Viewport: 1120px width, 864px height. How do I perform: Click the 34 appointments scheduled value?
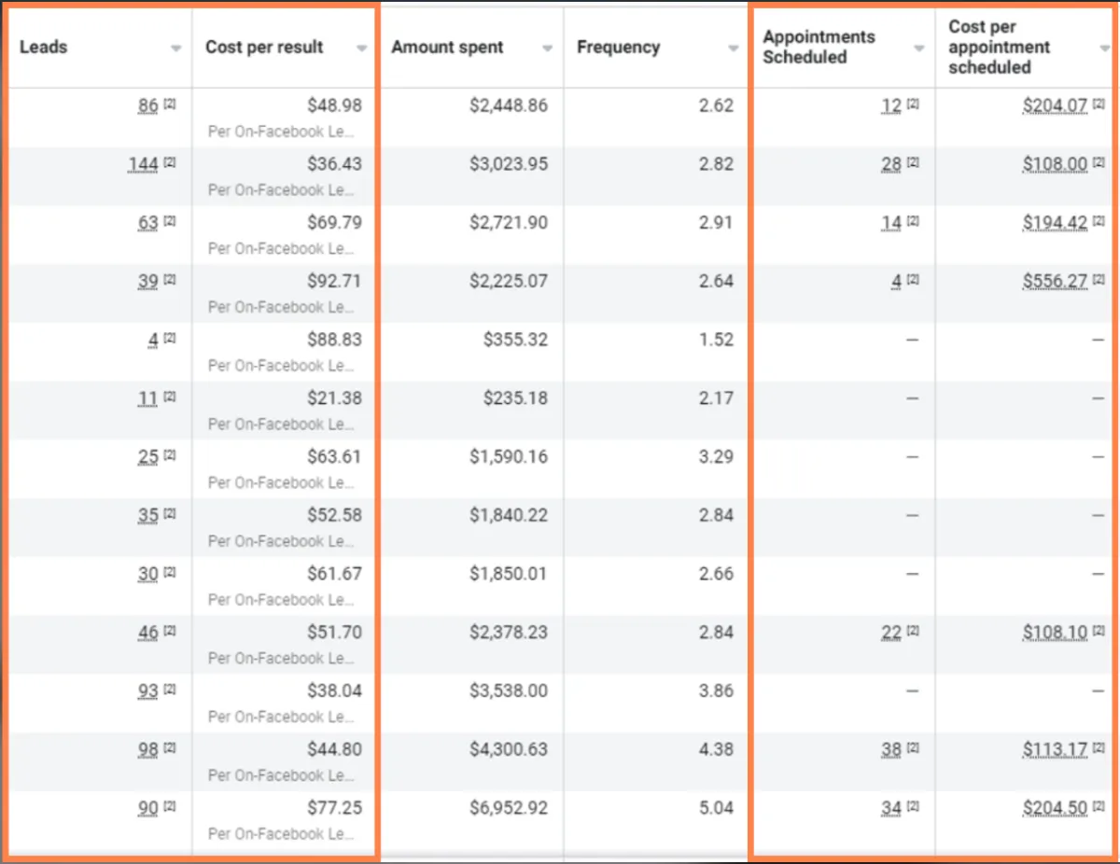(x=891, y=808)
